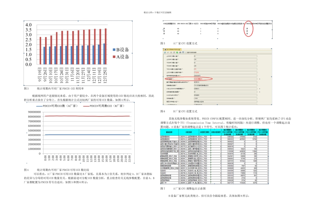Screen dimensions: 315x222
Task: Click the 图3 caption 统计周期内不同厂家PDCCH CCE利用率
Action: [60, 89]
